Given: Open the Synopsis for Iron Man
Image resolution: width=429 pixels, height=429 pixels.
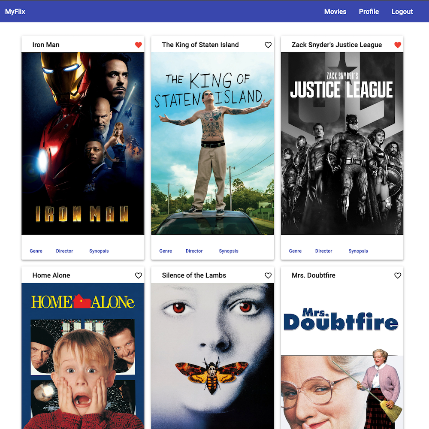Looking at the screenshot, I should tap(99, 251).
